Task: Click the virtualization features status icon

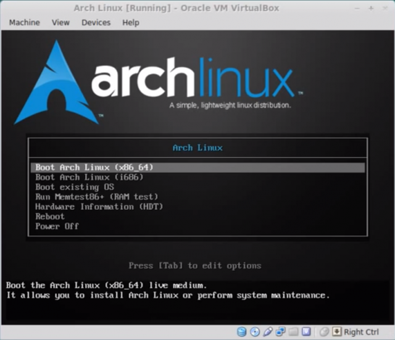Action: (306, 332)
